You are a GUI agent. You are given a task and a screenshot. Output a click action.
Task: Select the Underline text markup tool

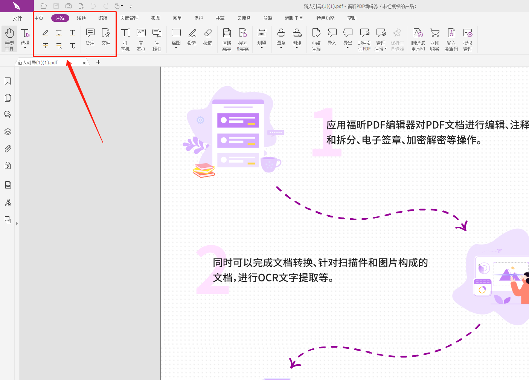click(x=73, y=33)
